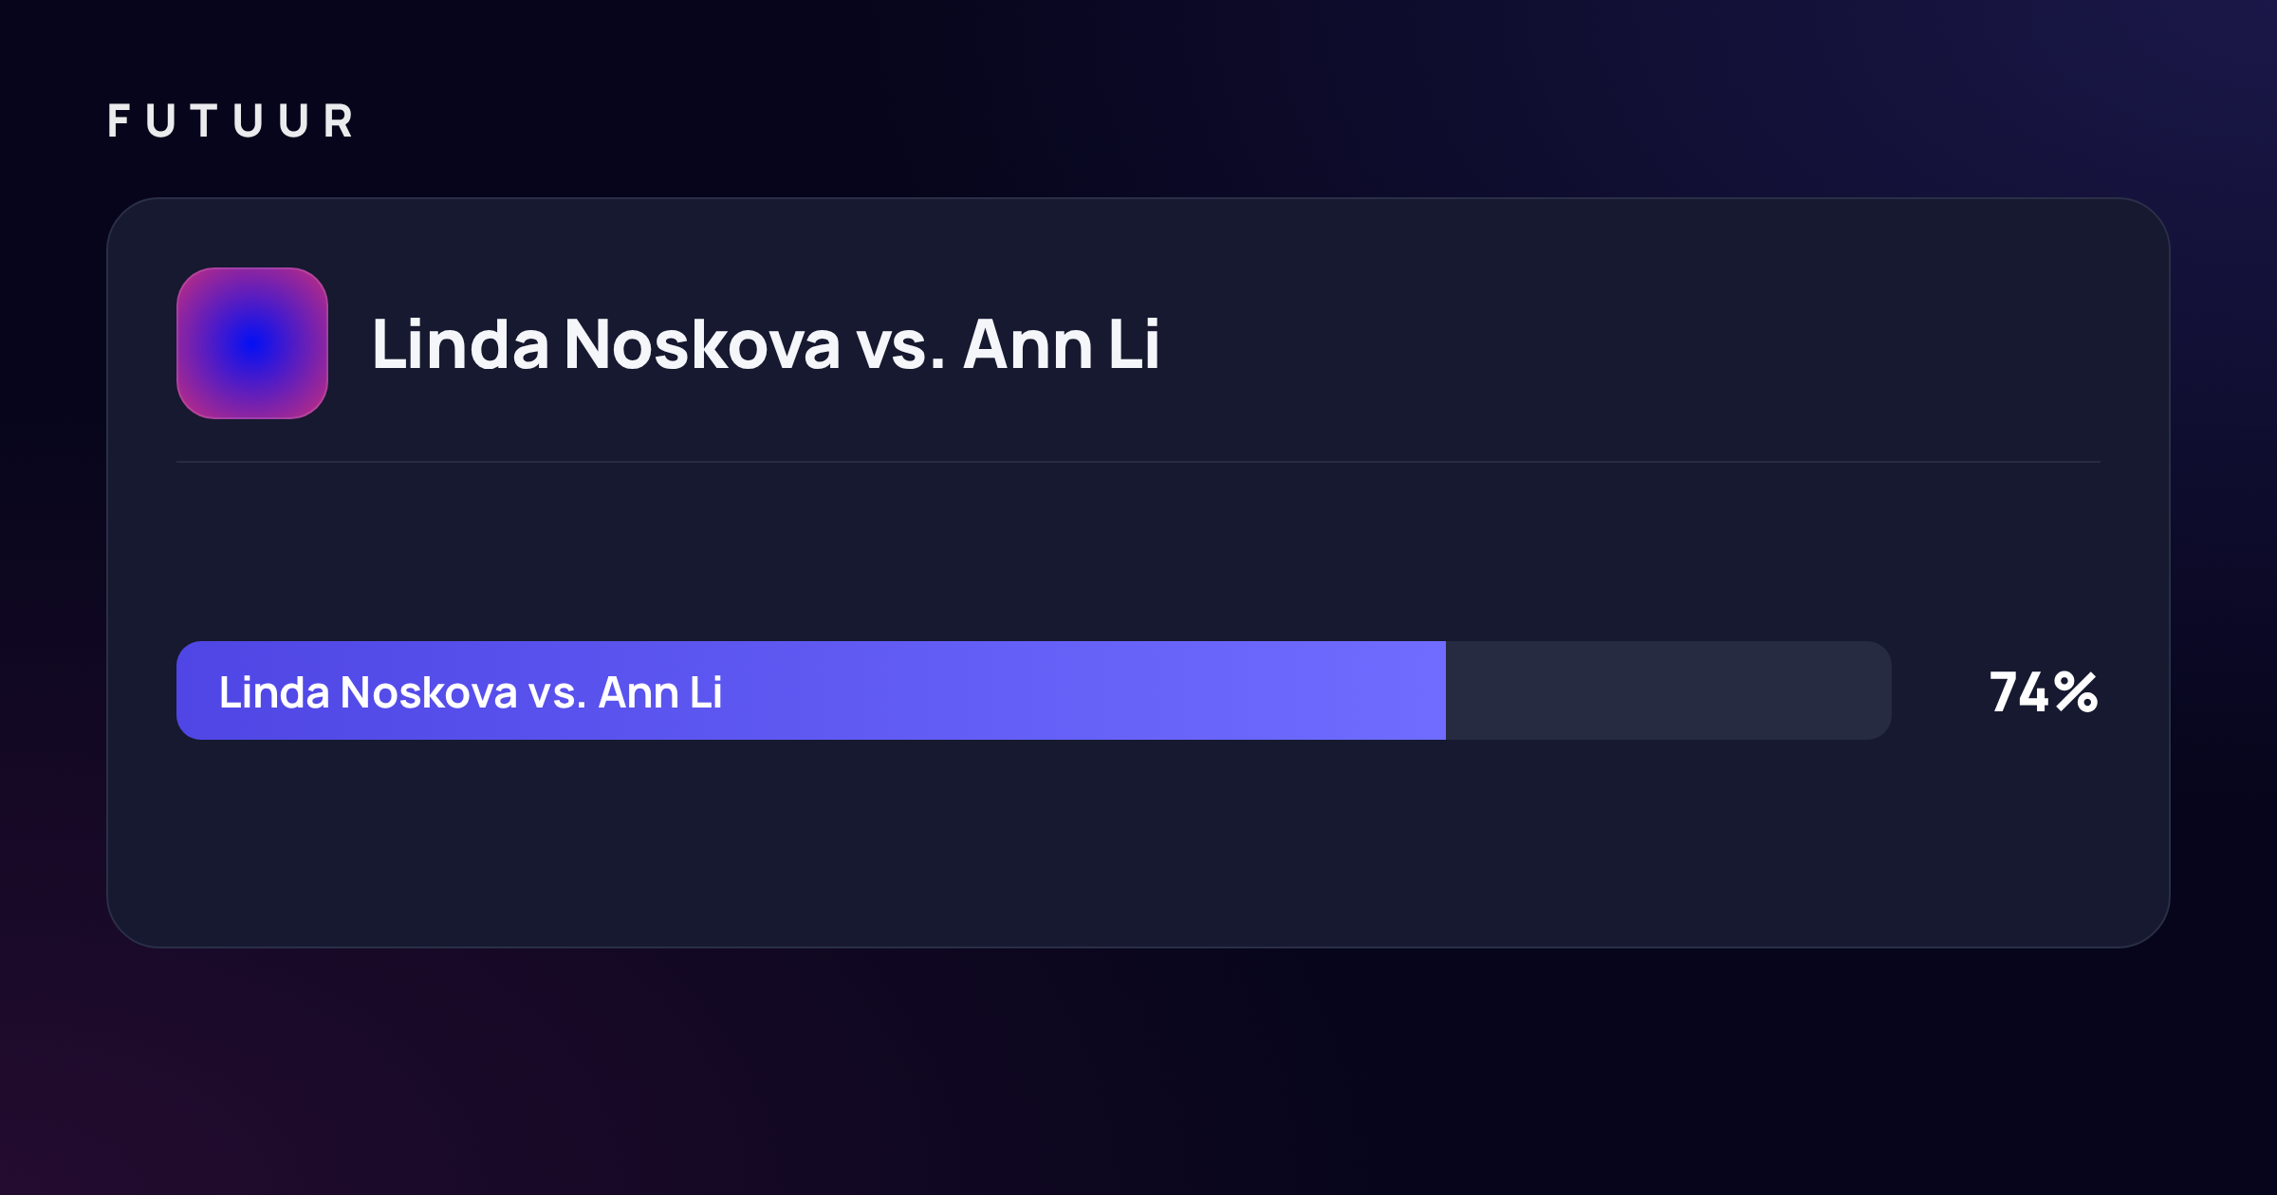
Task: Click "Noskova" in the card heading
Action: coord(702,344)
